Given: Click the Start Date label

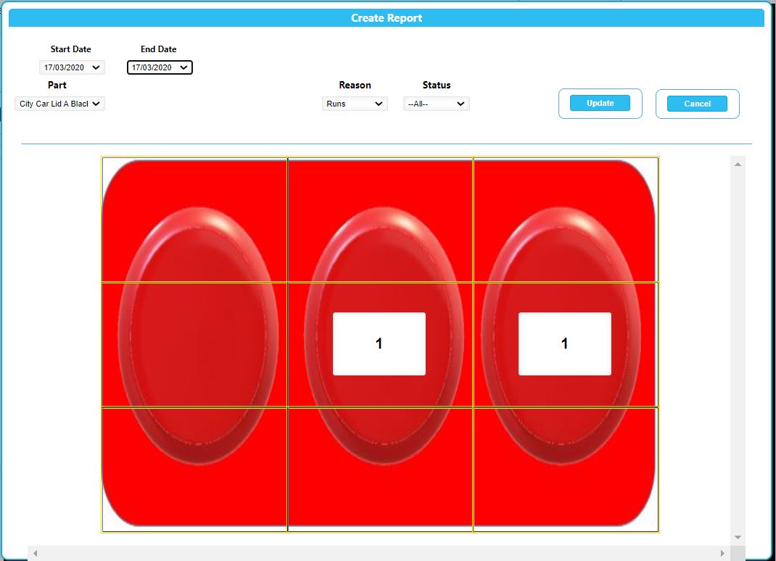Looking at the screenshot, I should tap(71, 49).
